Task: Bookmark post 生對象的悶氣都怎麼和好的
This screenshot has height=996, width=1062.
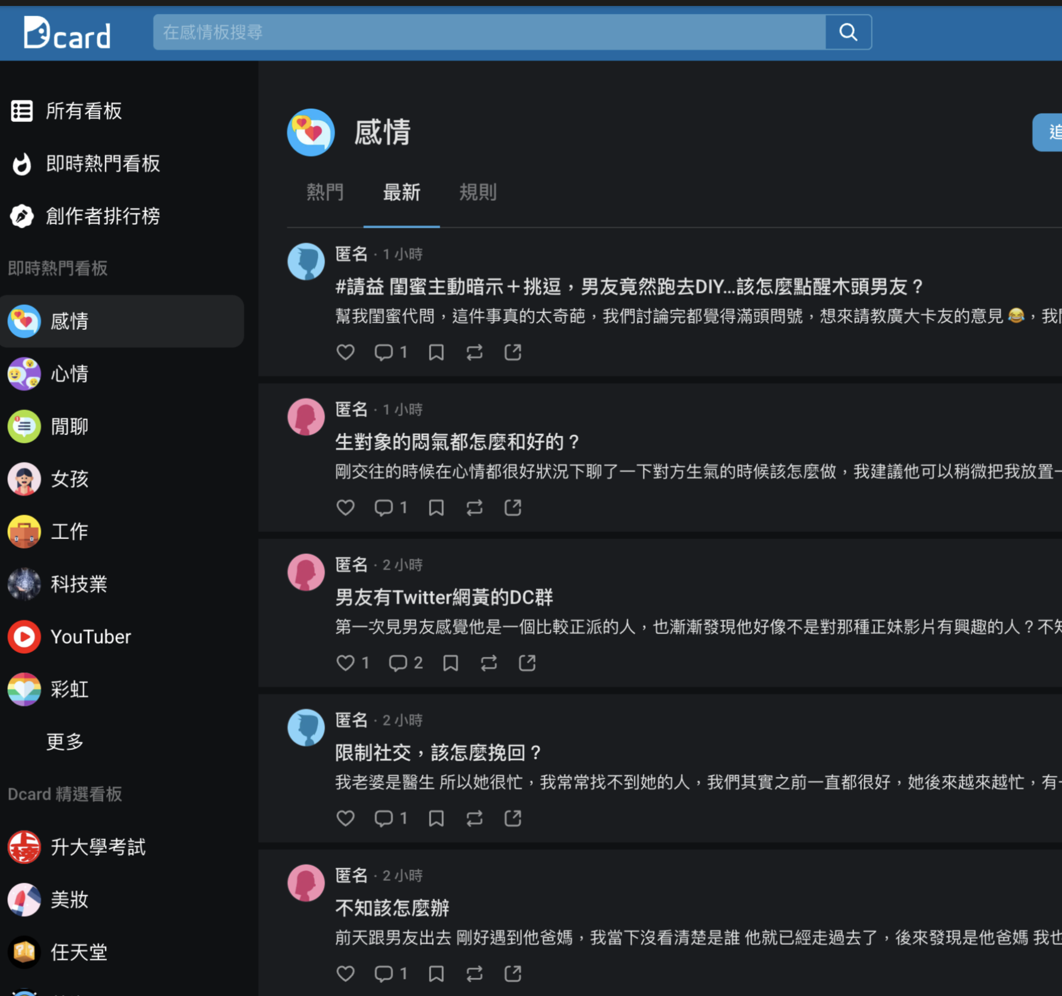Action: click(437, 508)
